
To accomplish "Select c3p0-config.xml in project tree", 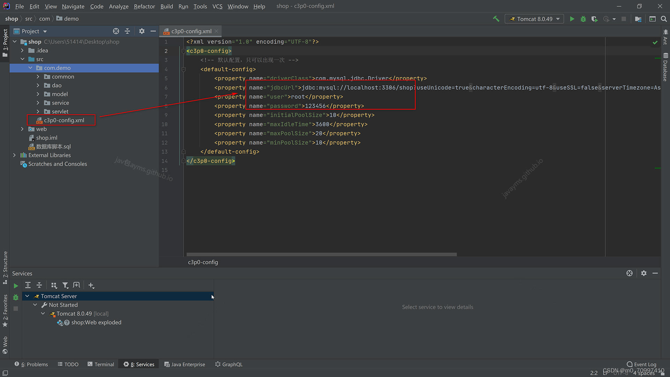I will tap(64, 120).
